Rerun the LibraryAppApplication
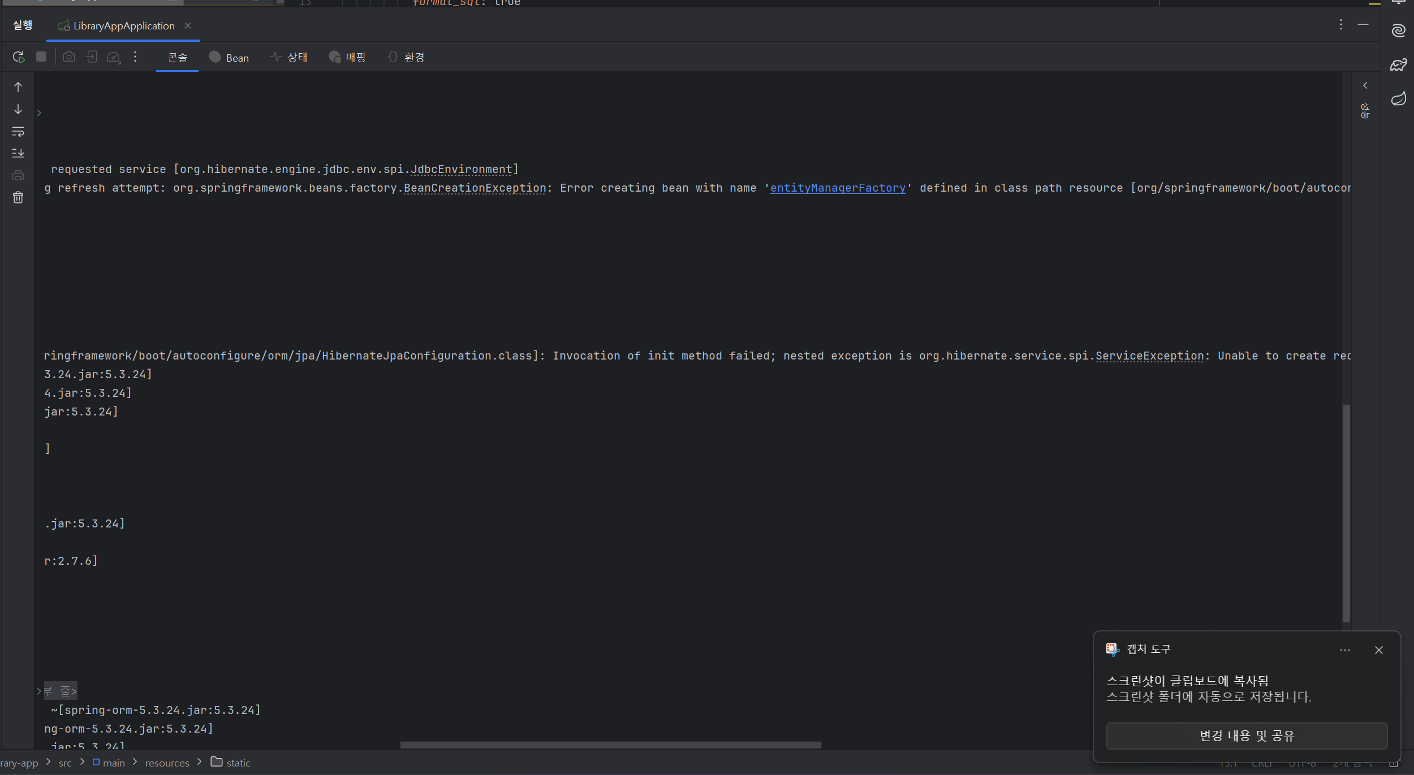 [19, 57]
